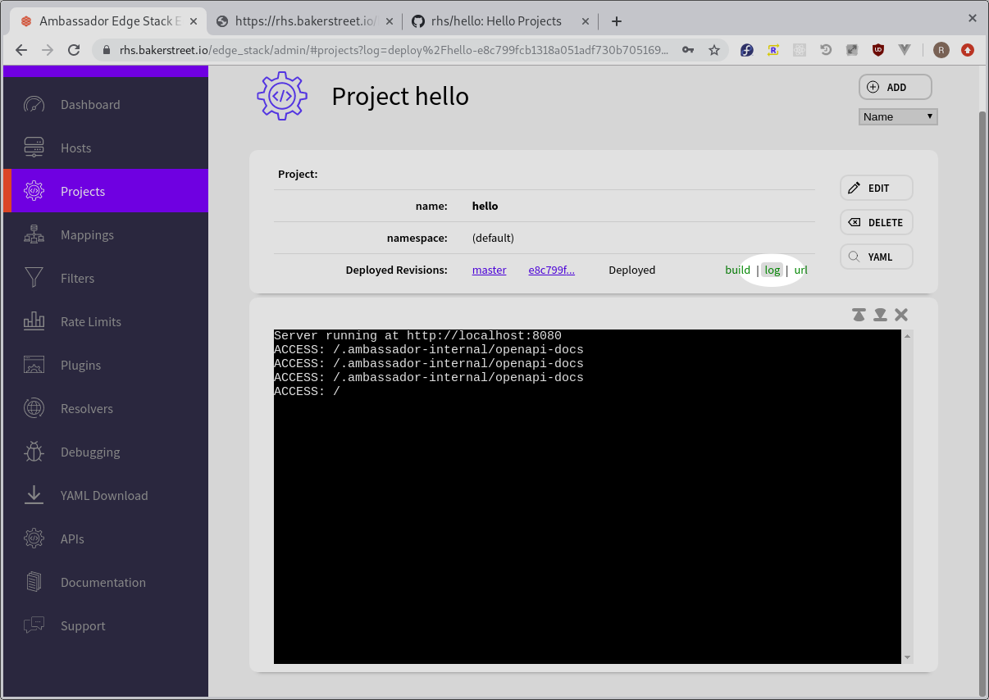Click the '(default)' namespace value
The width and height of the screenshot is (989, 700).
(x=493, y=238)
